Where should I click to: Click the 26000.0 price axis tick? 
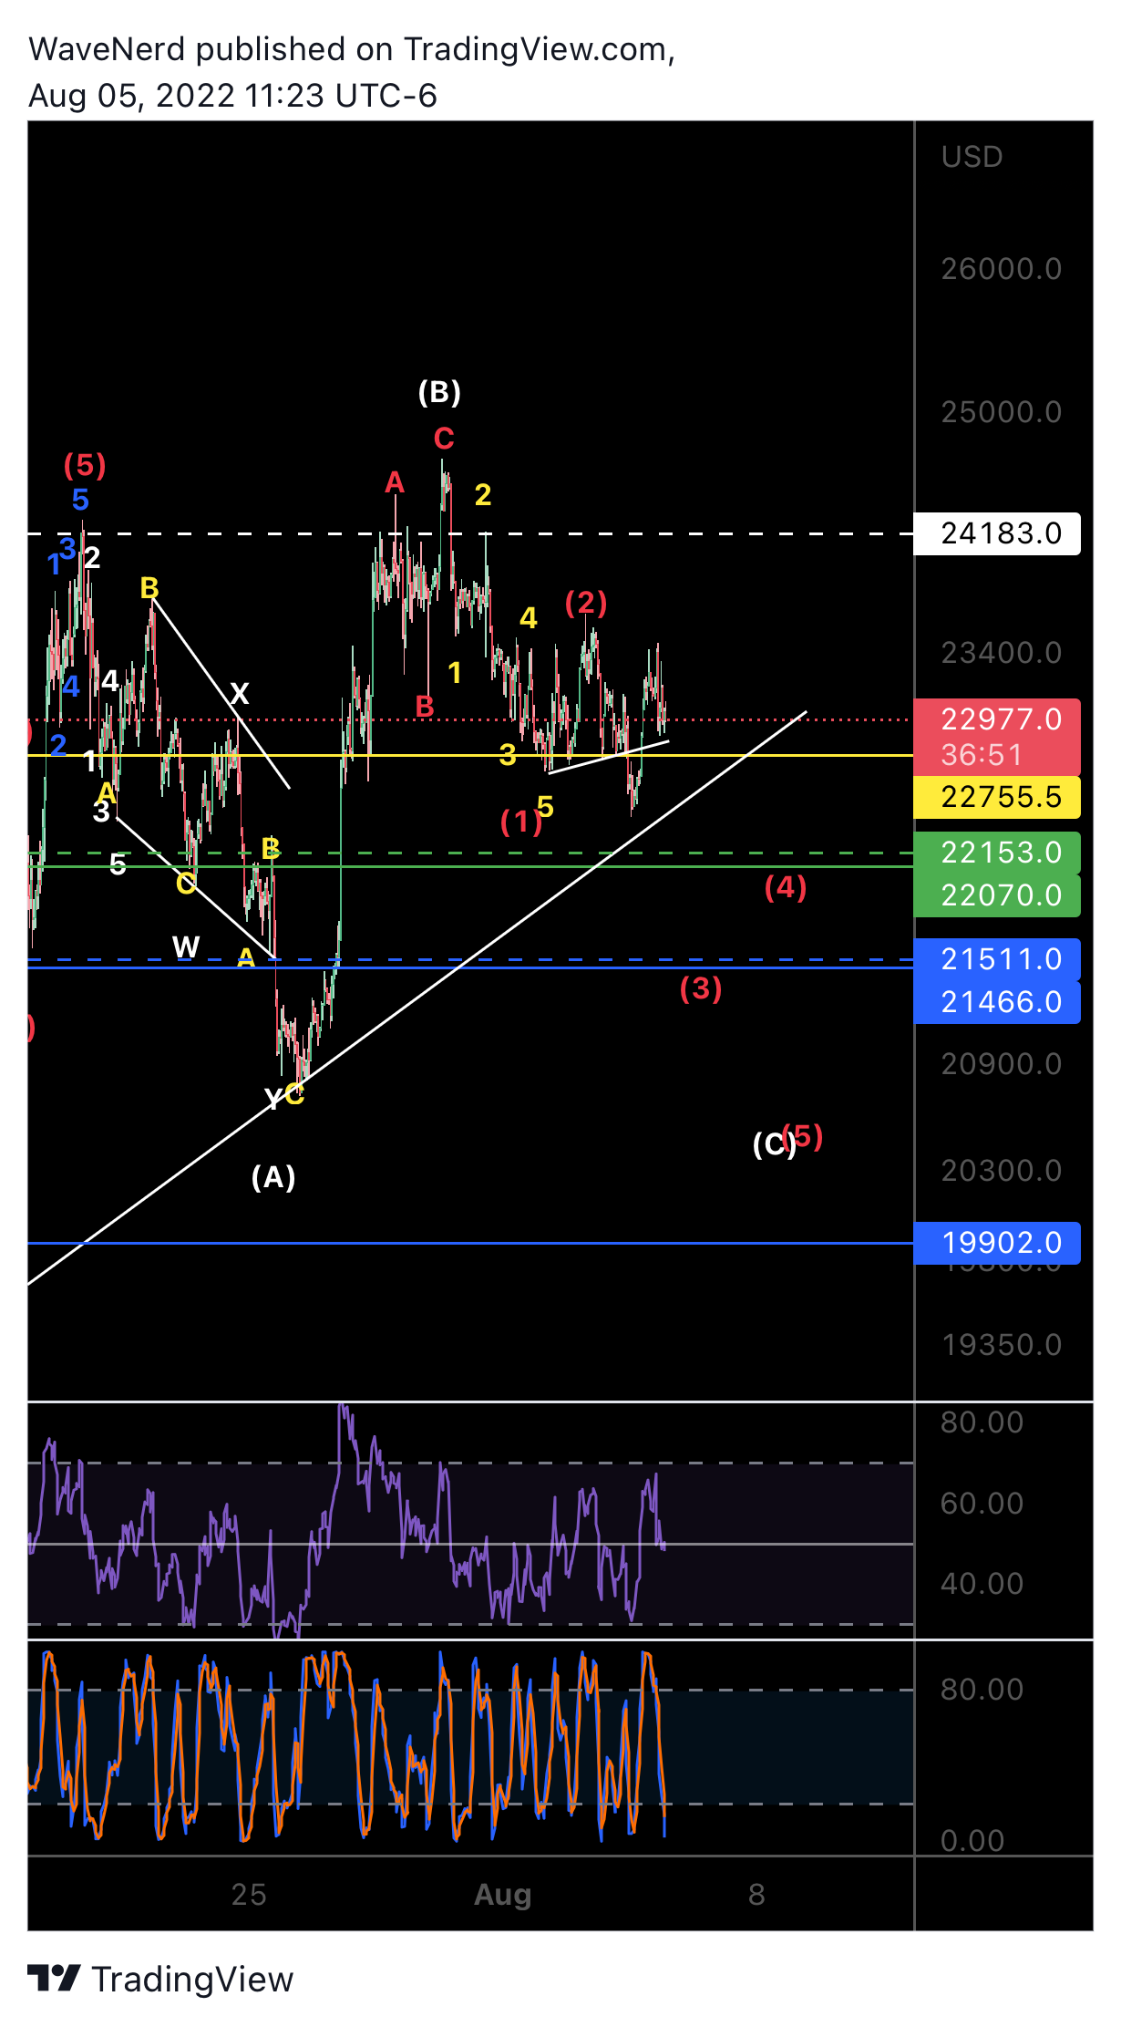point(1001,269)
